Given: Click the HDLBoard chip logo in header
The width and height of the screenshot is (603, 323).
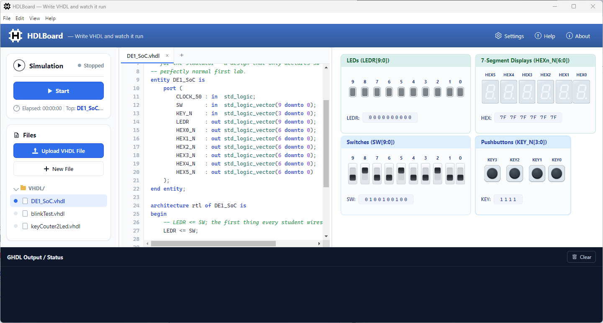Looking at the screenshot, I should [x=15, y=36].
